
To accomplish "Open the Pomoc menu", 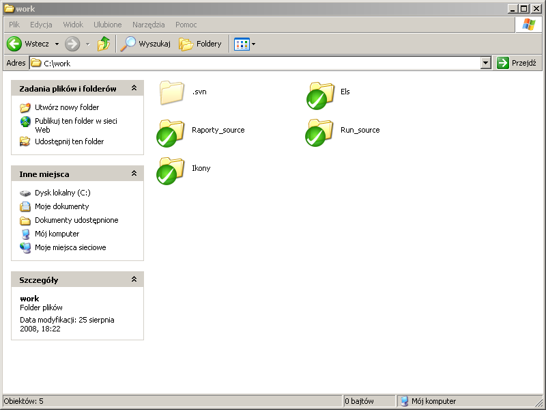I will 186,25.
